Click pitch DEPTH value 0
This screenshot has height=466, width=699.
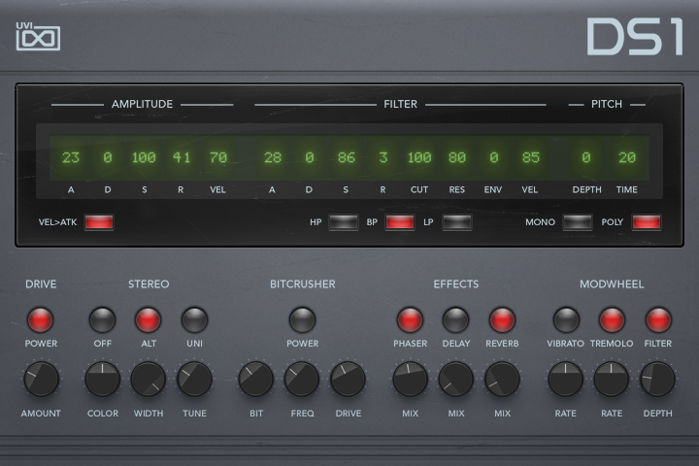pos(585,157)
